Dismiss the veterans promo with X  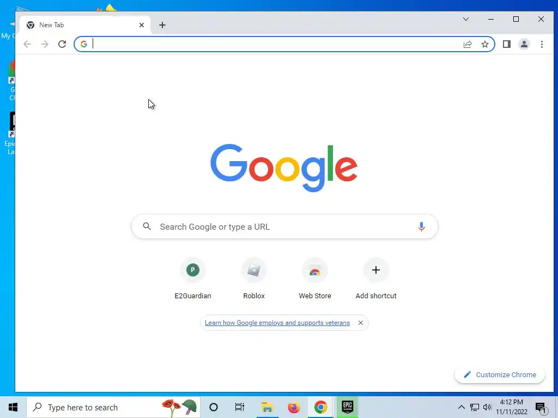(361, 323)
